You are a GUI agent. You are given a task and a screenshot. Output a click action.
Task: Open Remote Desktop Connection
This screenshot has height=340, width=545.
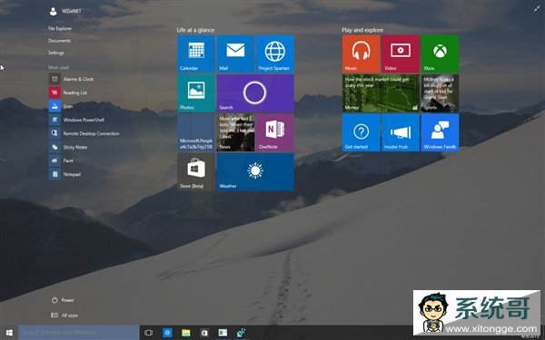click(x=84, y=133)
